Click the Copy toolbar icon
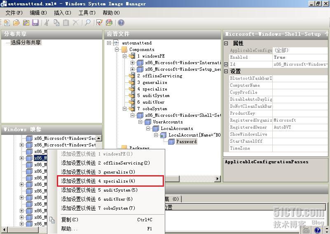Image resolution: width=330 pixels, height=234 pixels. pyautogui.click(x=56, y=23)
